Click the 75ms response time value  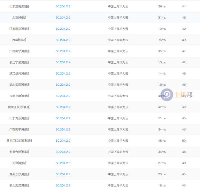[162, 40]
